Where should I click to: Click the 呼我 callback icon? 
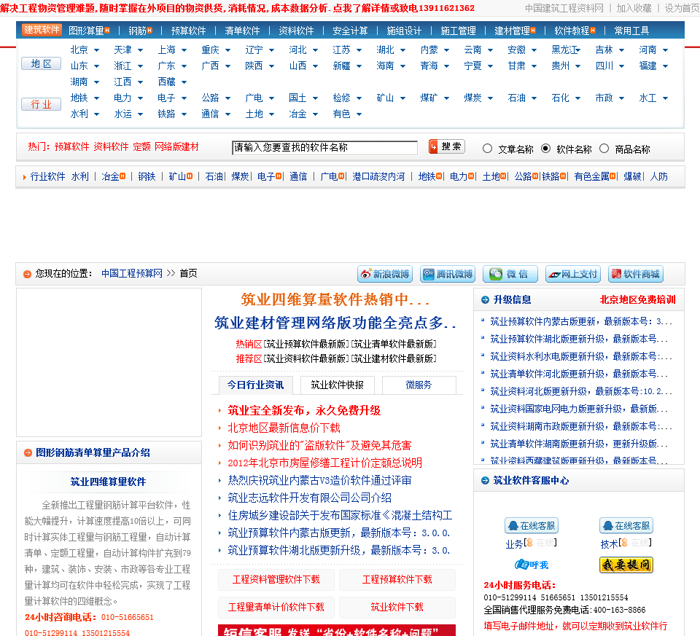(532, 565)
